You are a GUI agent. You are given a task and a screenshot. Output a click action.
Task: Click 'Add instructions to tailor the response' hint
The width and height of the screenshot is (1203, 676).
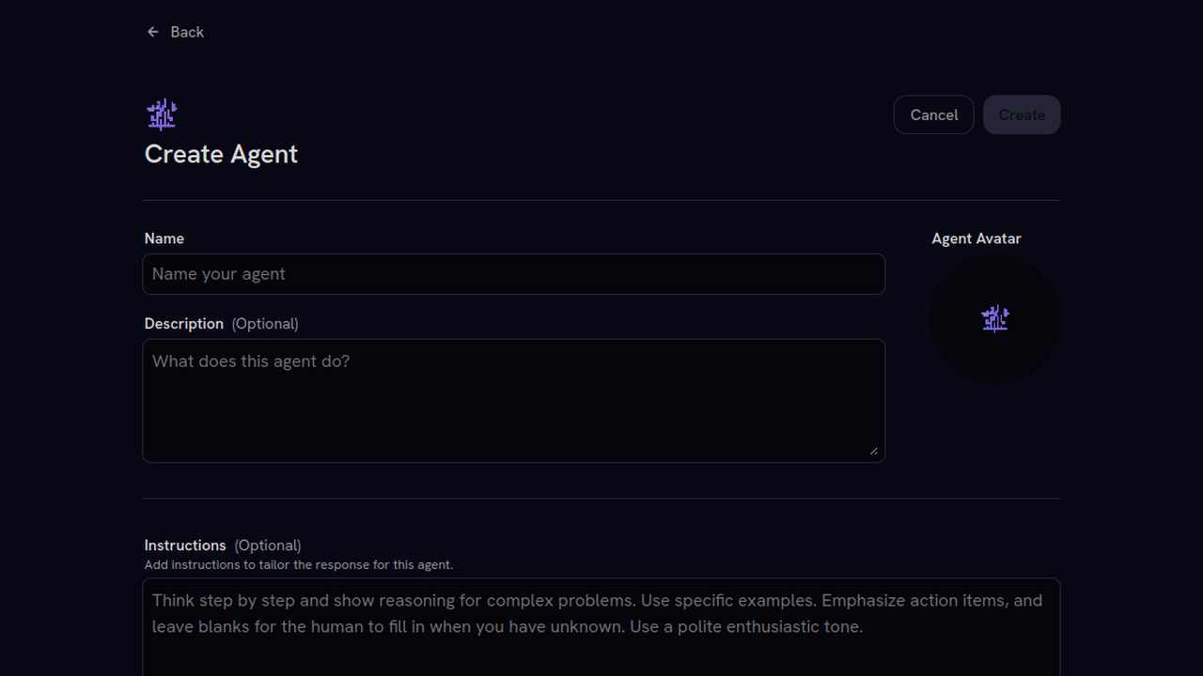(299, 565)
